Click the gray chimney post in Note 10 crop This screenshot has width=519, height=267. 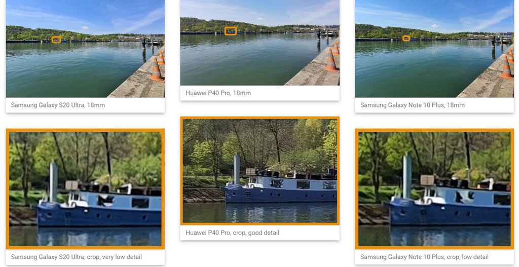407,176
